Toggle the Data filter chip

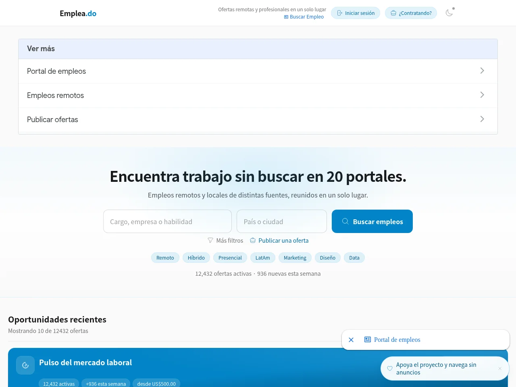pos(354,258)
